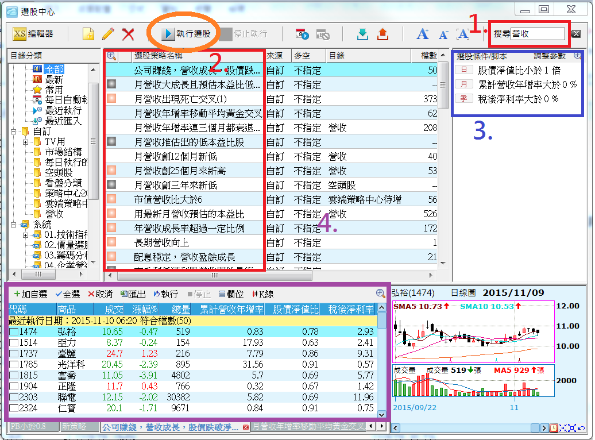Expand the 01.技術指標 system folder
595x440 pixels.
[26, 235]
